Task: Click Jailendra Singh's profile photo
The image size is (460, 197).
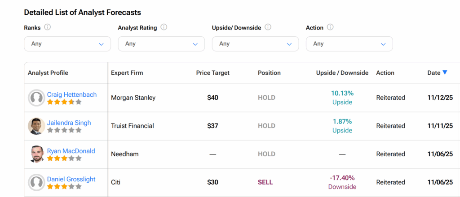Action: 36,126
